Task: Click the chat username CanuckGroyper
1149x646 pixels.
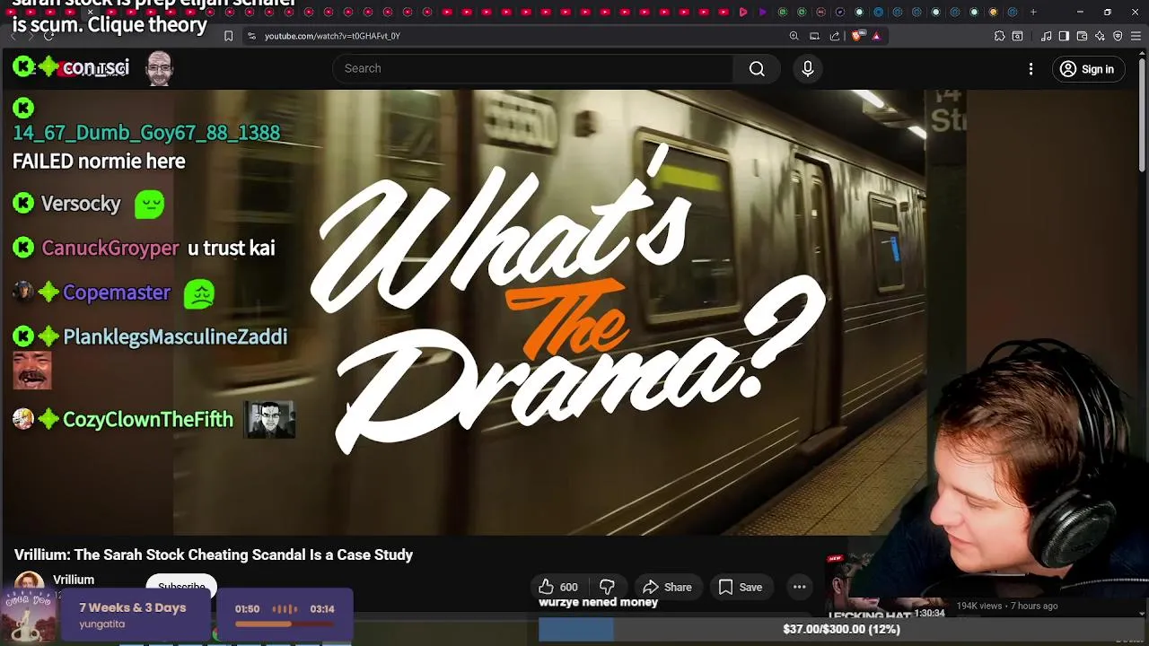Action: pyautogui.click(x=110, y=249)
